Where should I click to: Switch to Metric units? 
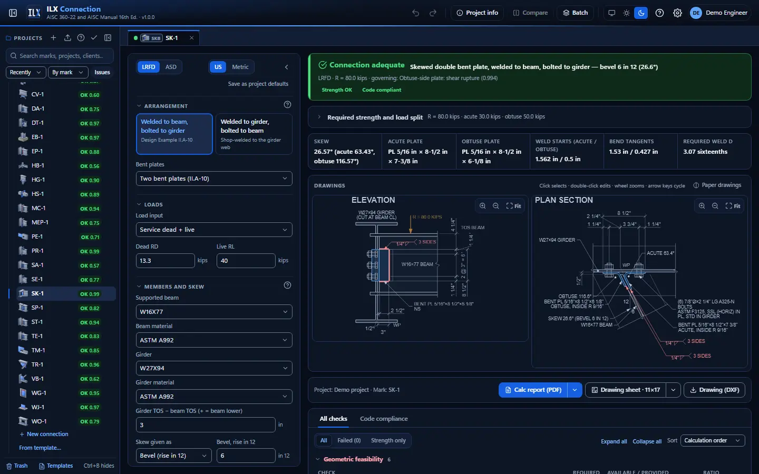[x=240, y=67]
